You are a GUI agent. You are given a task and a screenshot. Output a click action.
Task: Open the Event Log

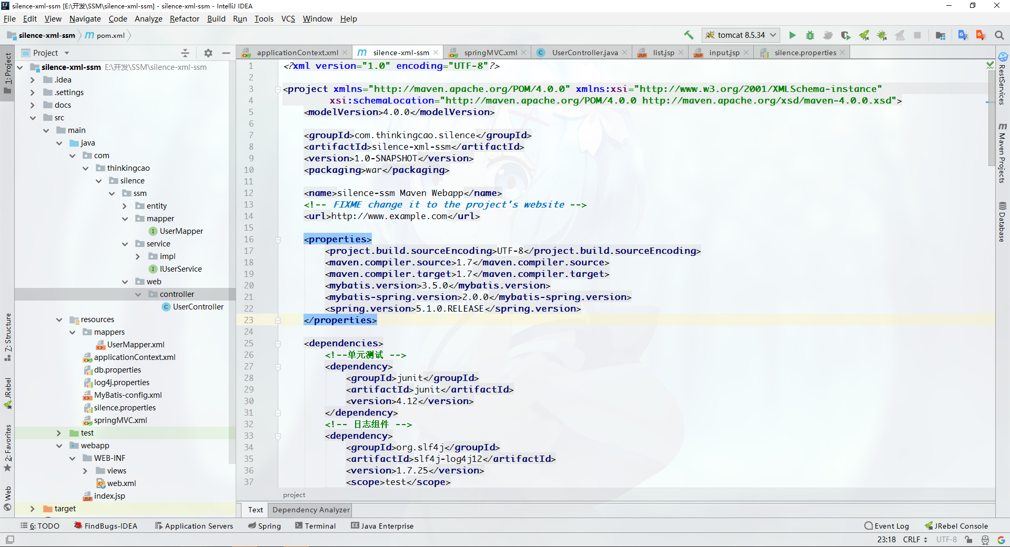pos(887,526)
